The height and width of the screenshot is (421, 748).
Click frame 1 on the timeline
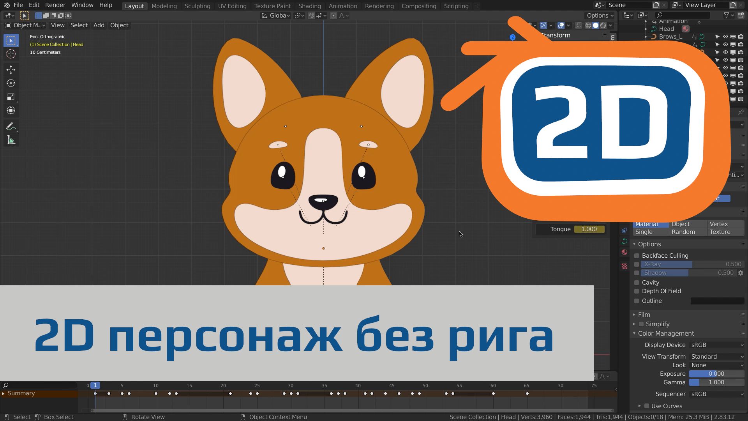(95, 385)
